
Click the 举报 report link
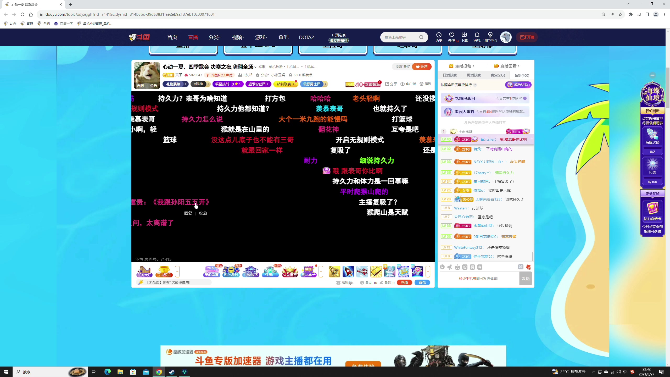point(262,67)
